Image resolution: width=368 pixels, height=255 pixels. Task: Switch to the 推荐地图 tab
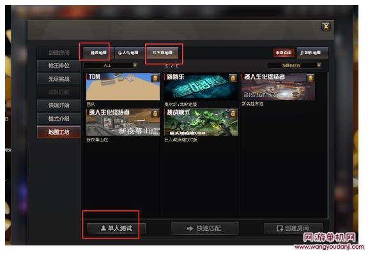pyautogui.click(x=98, y=53)
